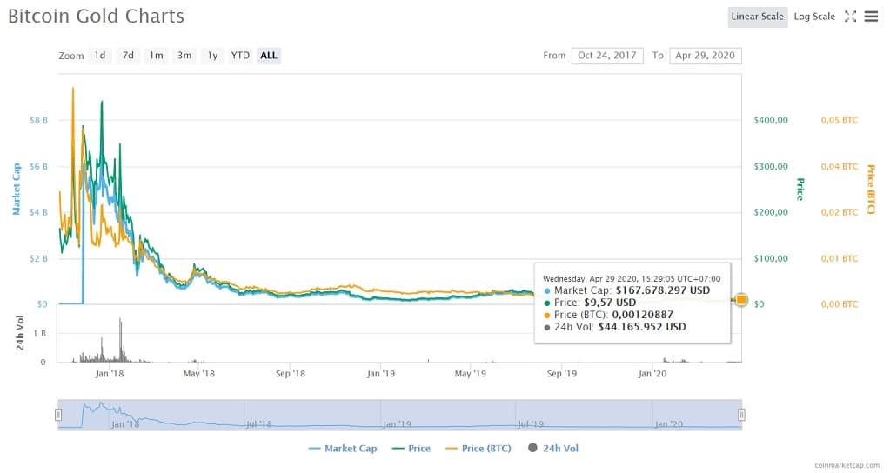Click the 24h Vol axis title
The width and height of the screenshot is (890, 473).
pos(20,332)
